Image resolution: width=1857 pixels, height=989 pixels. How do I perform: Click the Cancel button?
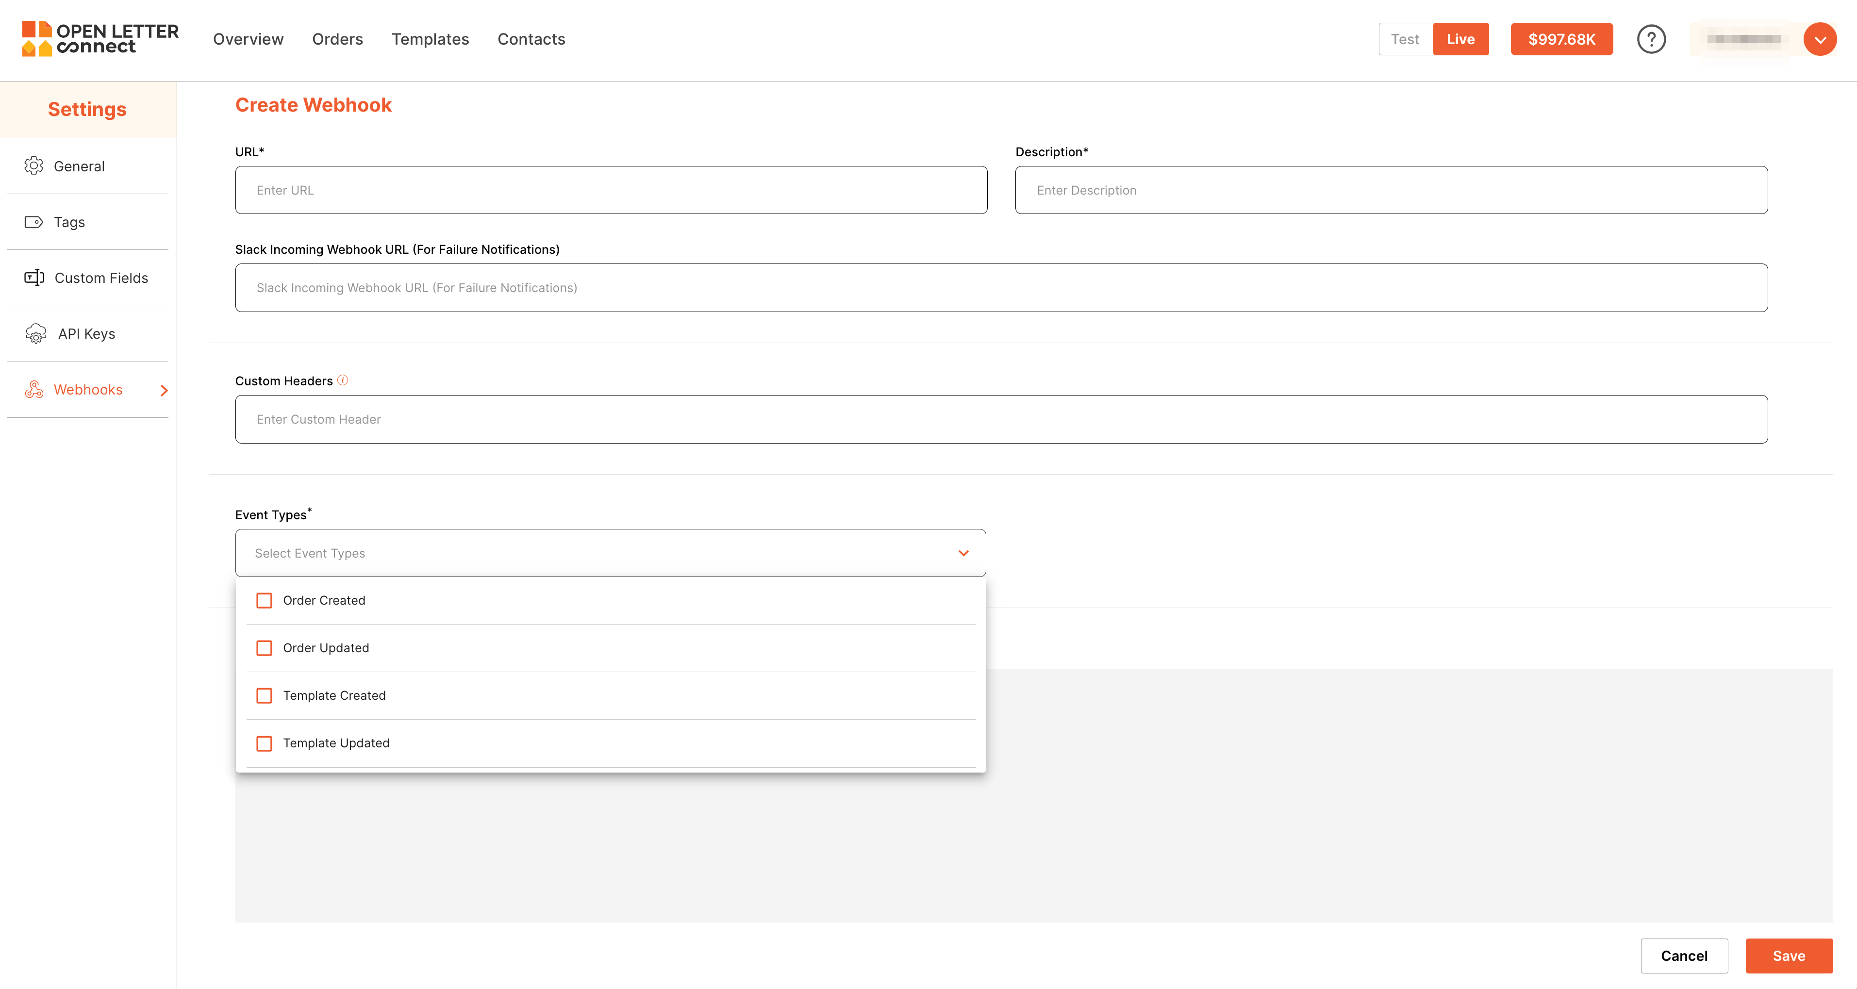coord(1684,956)
